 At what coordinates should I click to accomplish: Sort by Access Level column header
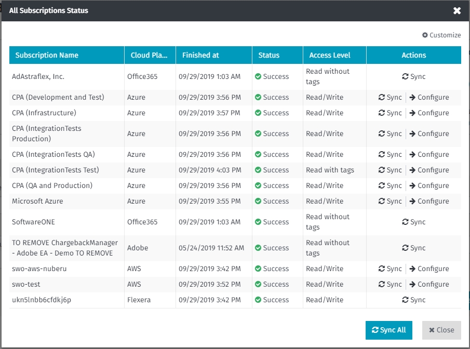pyautogui.click(x=330, y=55)
